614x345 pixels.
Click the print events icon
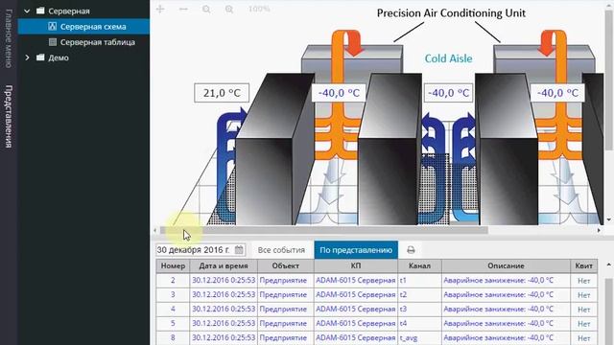click(411, 250)
